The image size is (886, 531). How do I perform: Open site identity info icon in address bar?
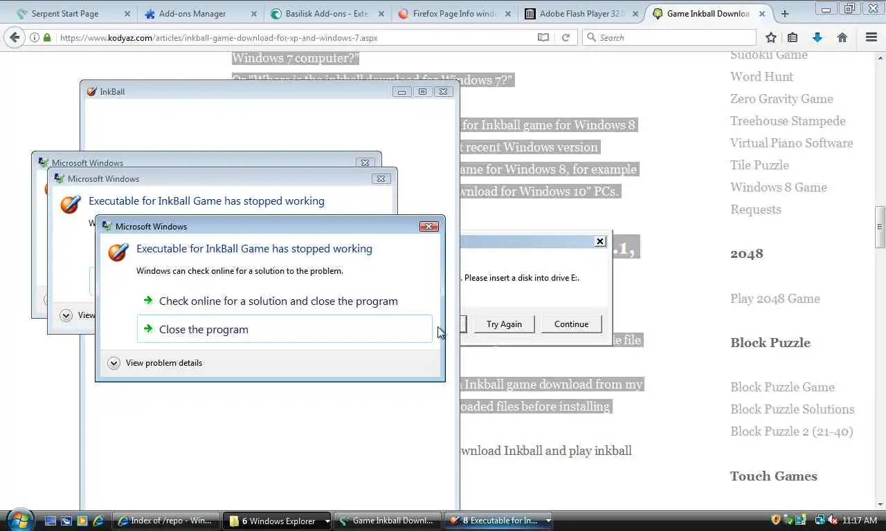click(x=35, y=38)
